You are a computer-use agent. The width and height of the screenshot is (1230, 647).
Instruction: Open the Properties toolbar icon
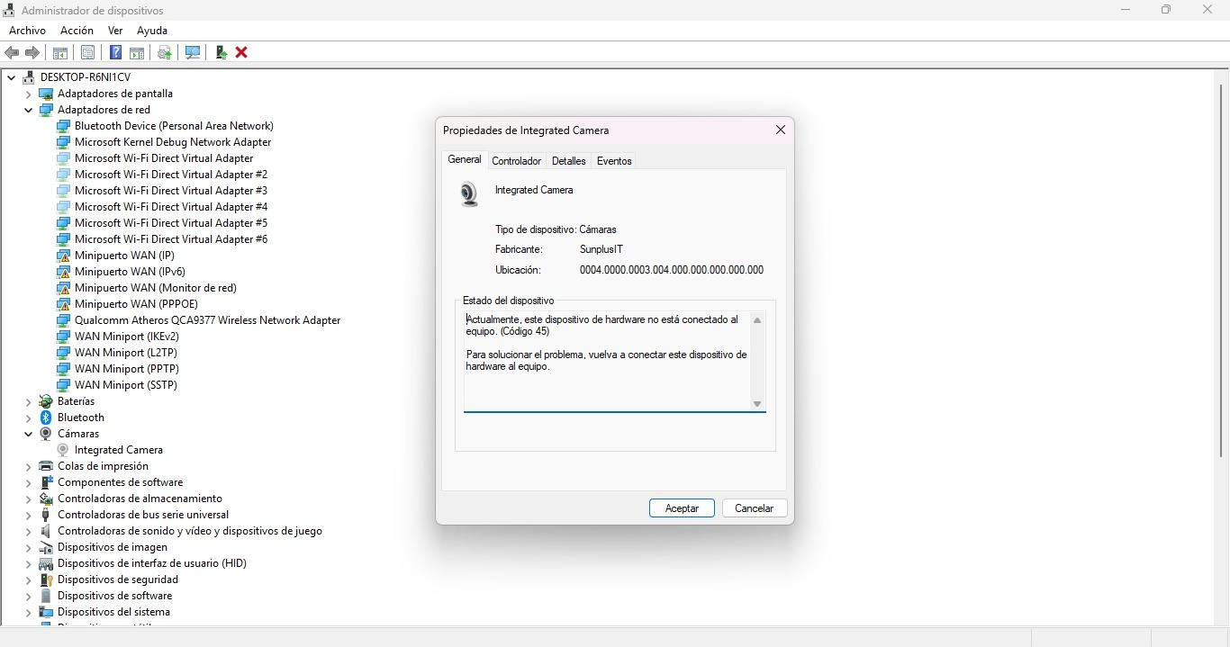click(x=87, y=52)
